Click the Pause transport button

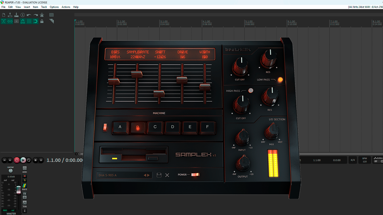tap(41, 160)
